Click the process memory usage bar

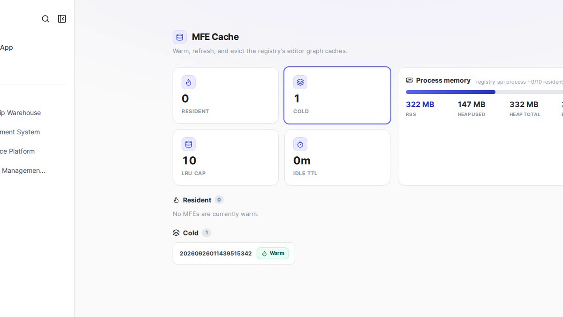point(484,92)
